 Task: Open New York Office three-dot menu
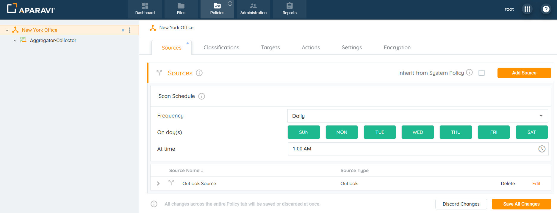[129, 30]
